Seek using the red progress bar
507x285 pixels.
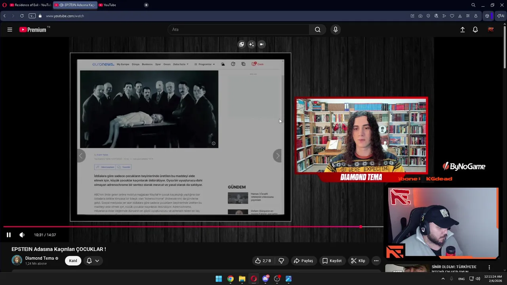point(193,227)
